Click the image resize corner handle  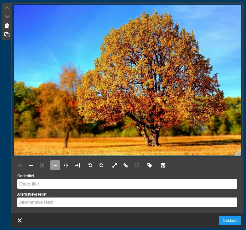click(238, 153)
